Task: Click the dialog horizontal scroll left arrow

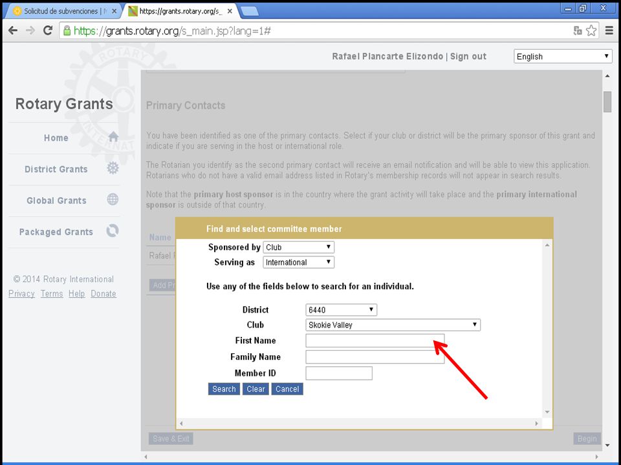Action: 181,424
